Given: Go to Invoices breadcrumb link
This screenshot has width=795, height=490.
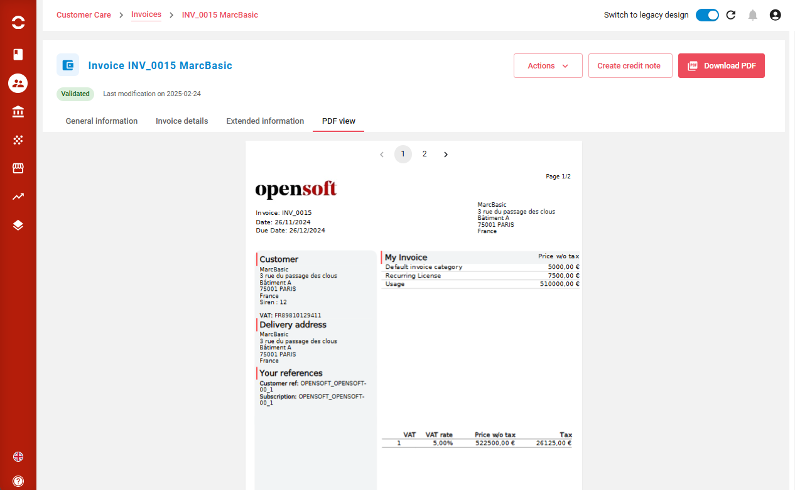Looking at the screenshot, I should (146, 14).
